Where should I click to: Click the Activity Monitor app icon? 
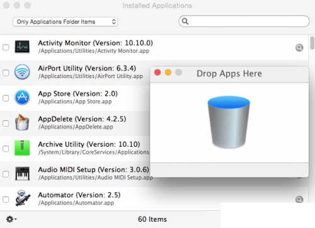click(x=22, y=47)
